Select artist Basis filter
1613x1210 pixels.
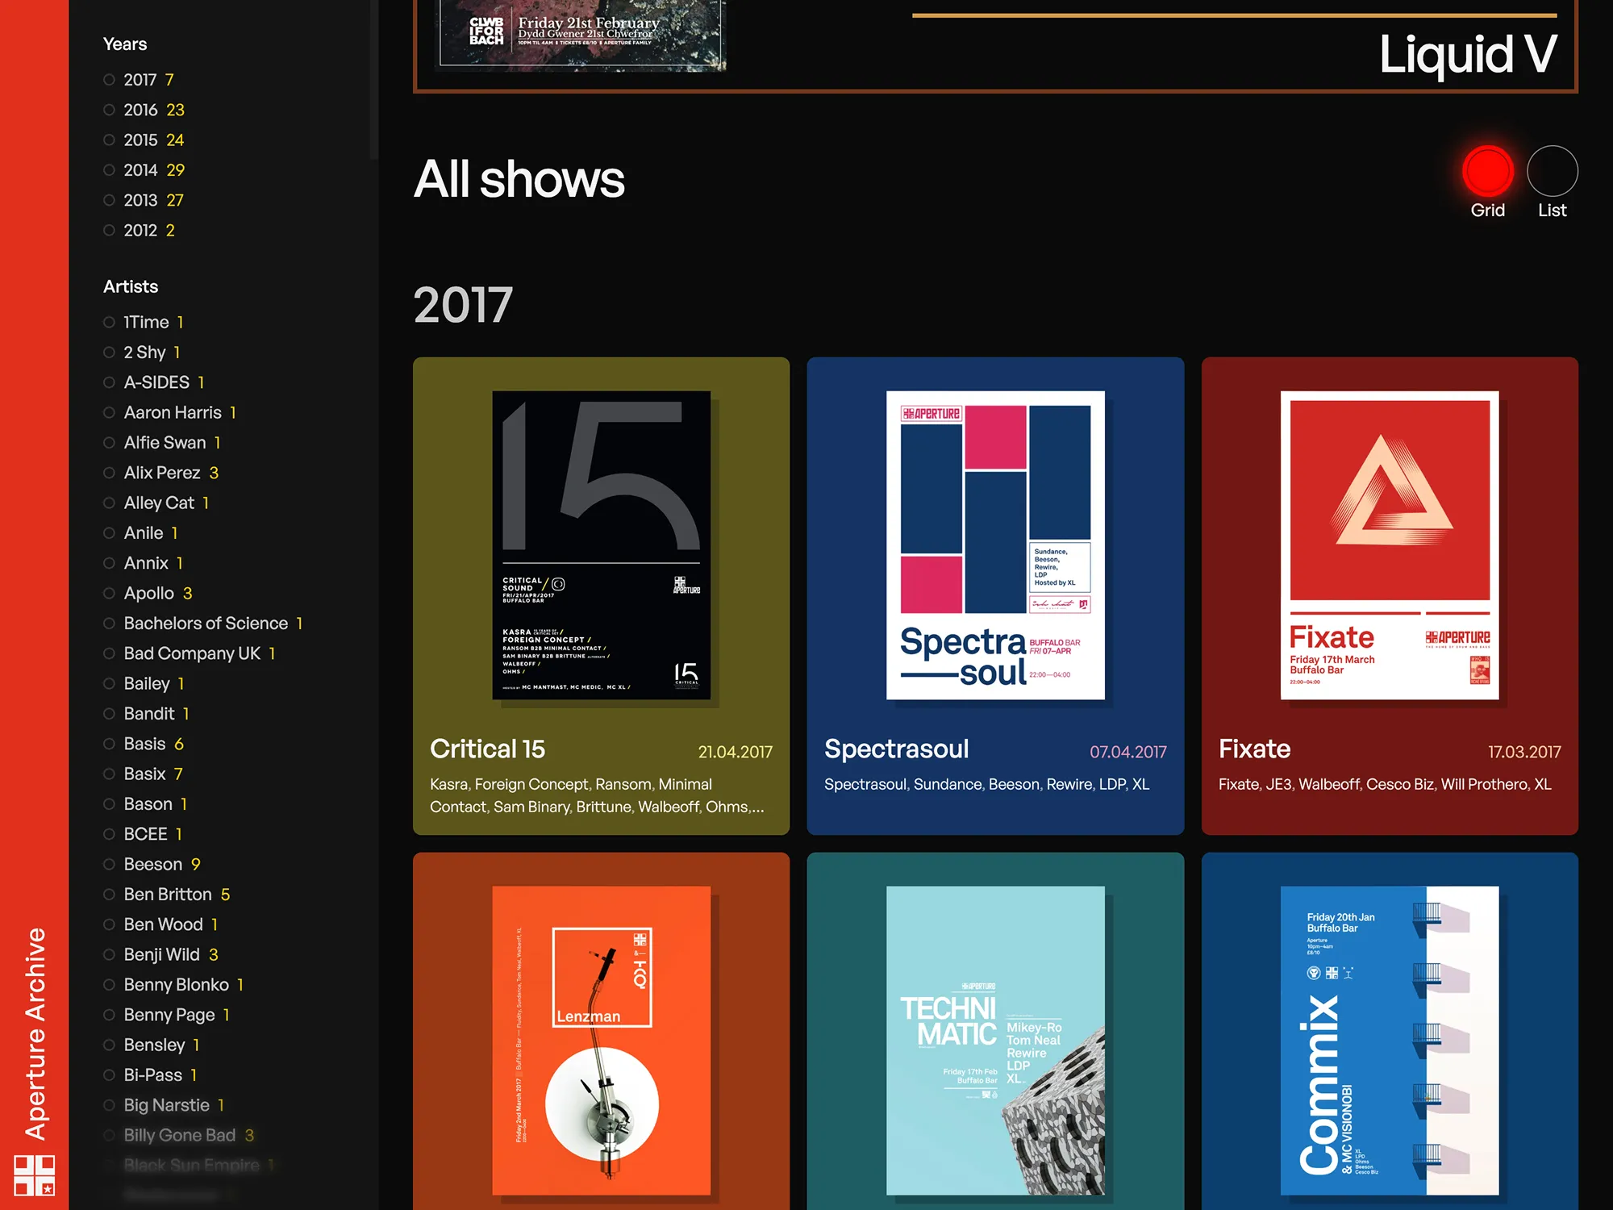(x=144, y=744)
